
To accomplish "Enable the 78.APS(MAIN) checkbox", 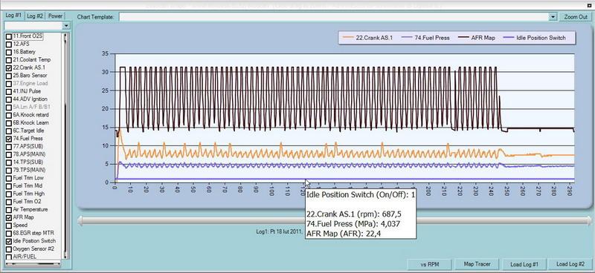I will [9, 154].
